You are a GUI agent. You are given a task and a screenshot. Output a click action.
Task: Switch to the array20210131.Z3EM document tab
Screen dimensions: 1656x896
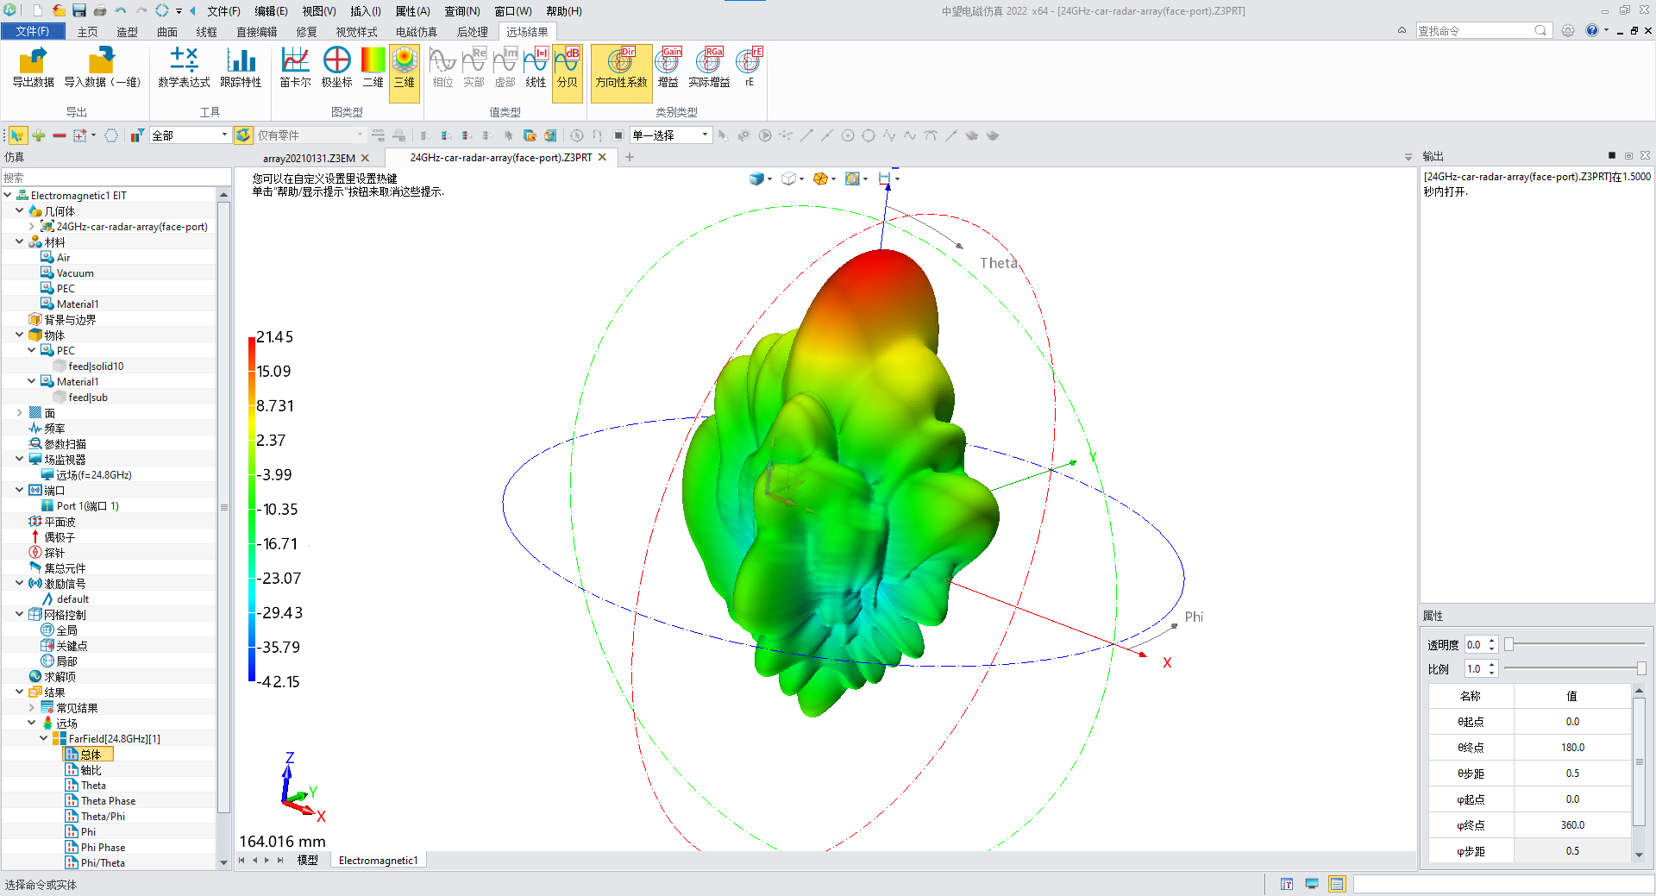(x=309, y=158)
